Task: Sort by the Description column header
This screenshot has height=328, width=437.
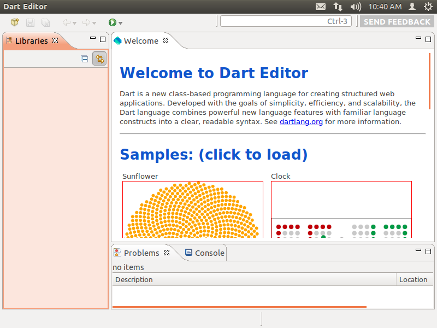Action: pyautogui.click(x=254, y=279)
